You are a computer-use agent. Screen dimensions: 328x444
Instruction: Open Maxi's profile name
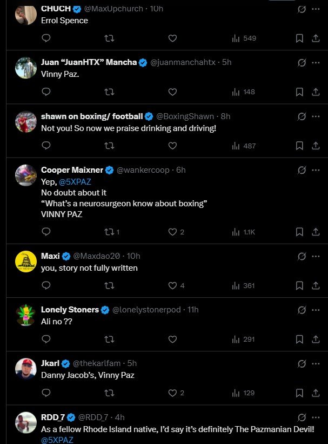[x=50, y=256]
